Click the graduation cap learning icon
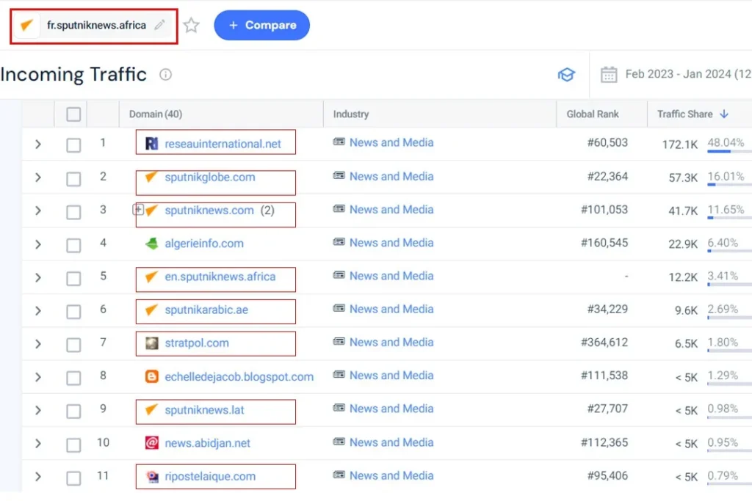Image resolution: width=752 pixels, height=501 pixels. (x=566, y=75)
